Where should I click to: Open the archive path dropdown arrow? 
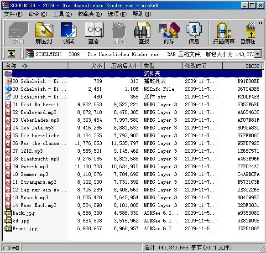point(258,54)
